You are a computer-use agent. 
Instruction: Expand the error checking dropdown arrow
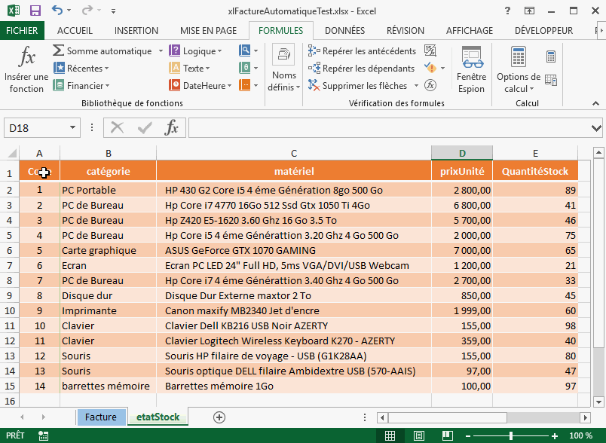(442, 69)
